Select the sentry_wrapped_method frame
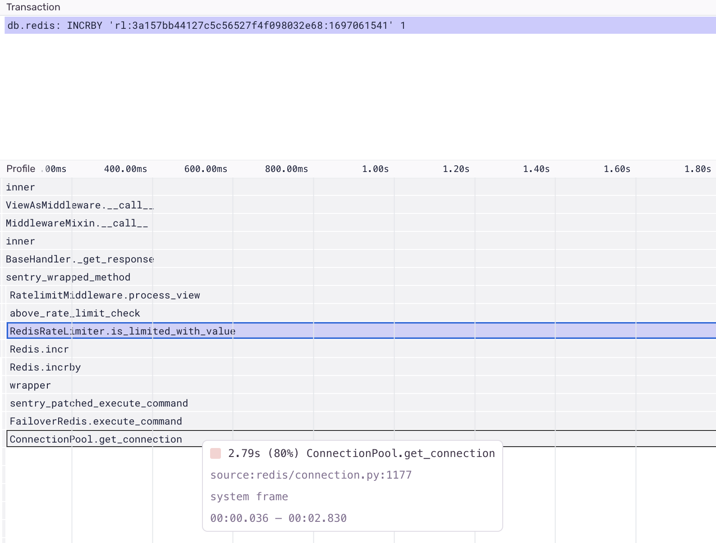 pos(68,277)
